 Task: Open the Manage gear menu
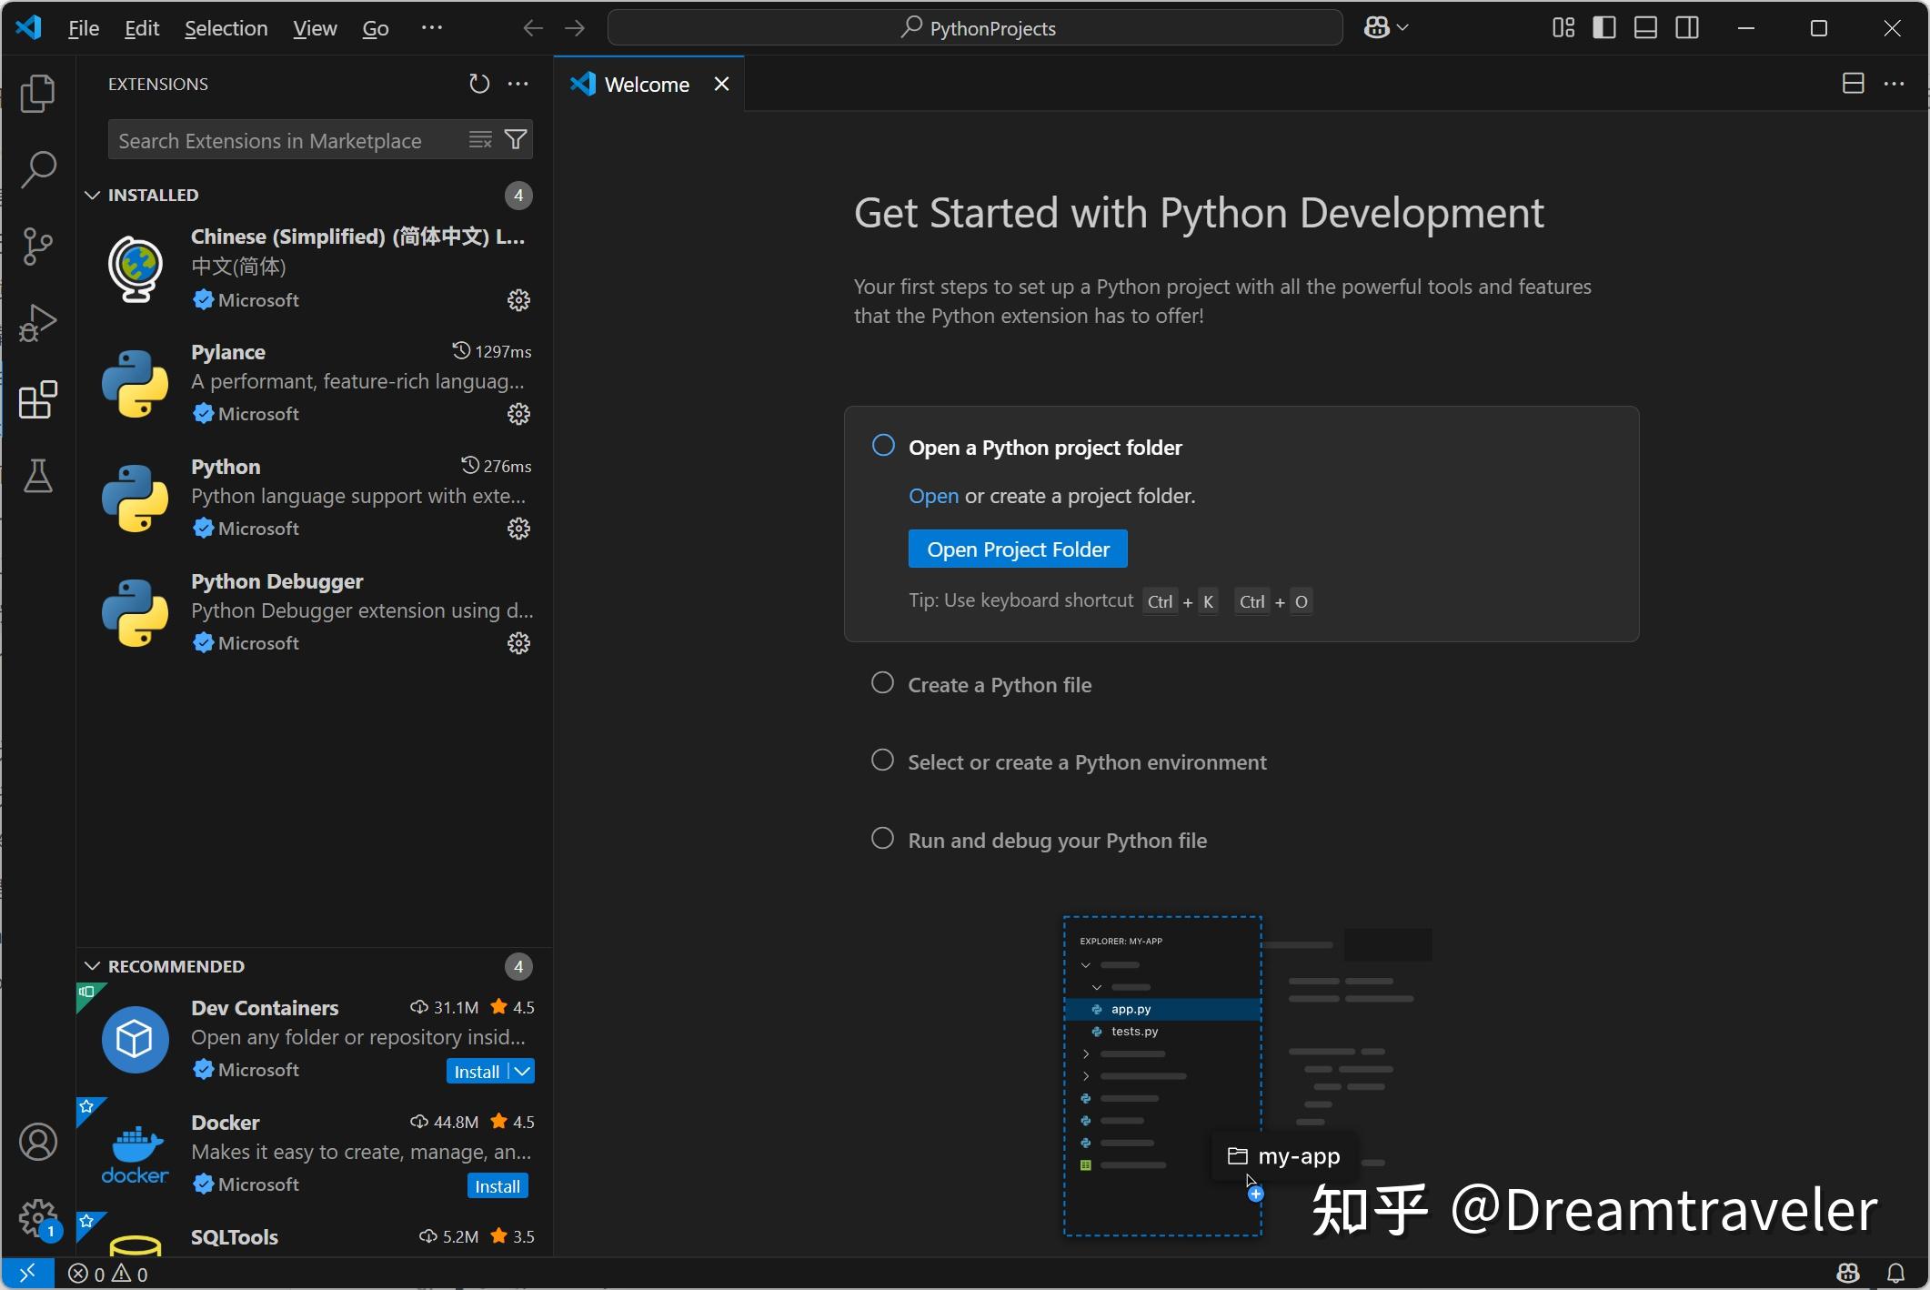click(37, 1218)
